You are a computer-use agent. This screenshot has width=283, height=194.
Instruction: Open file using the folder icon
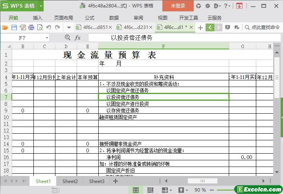pos(5,27)
